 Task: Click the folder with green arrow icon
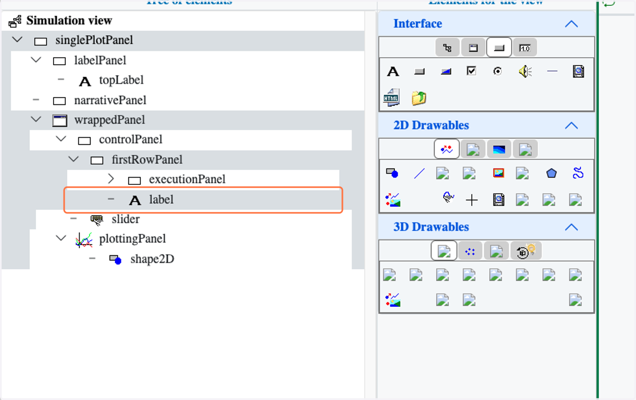pyautogui.click(x=419, y=98)
